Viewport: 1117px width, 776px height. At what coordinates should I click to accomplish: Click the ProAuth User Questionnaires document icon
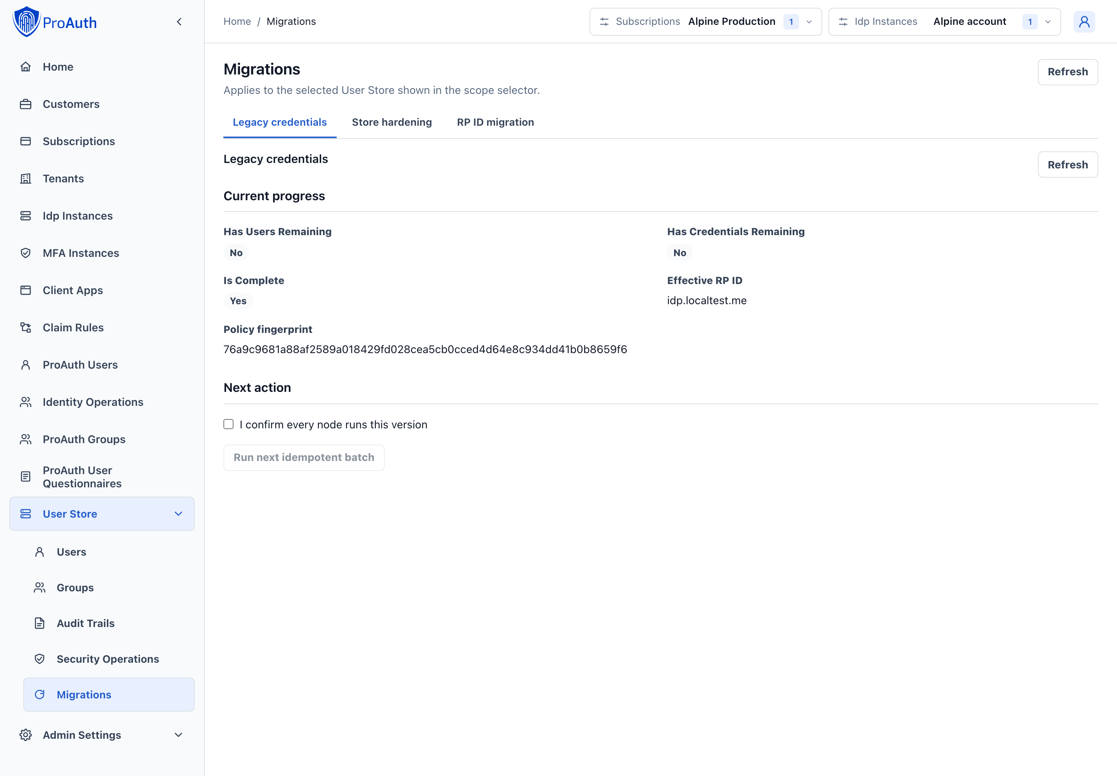coord(26,476)
